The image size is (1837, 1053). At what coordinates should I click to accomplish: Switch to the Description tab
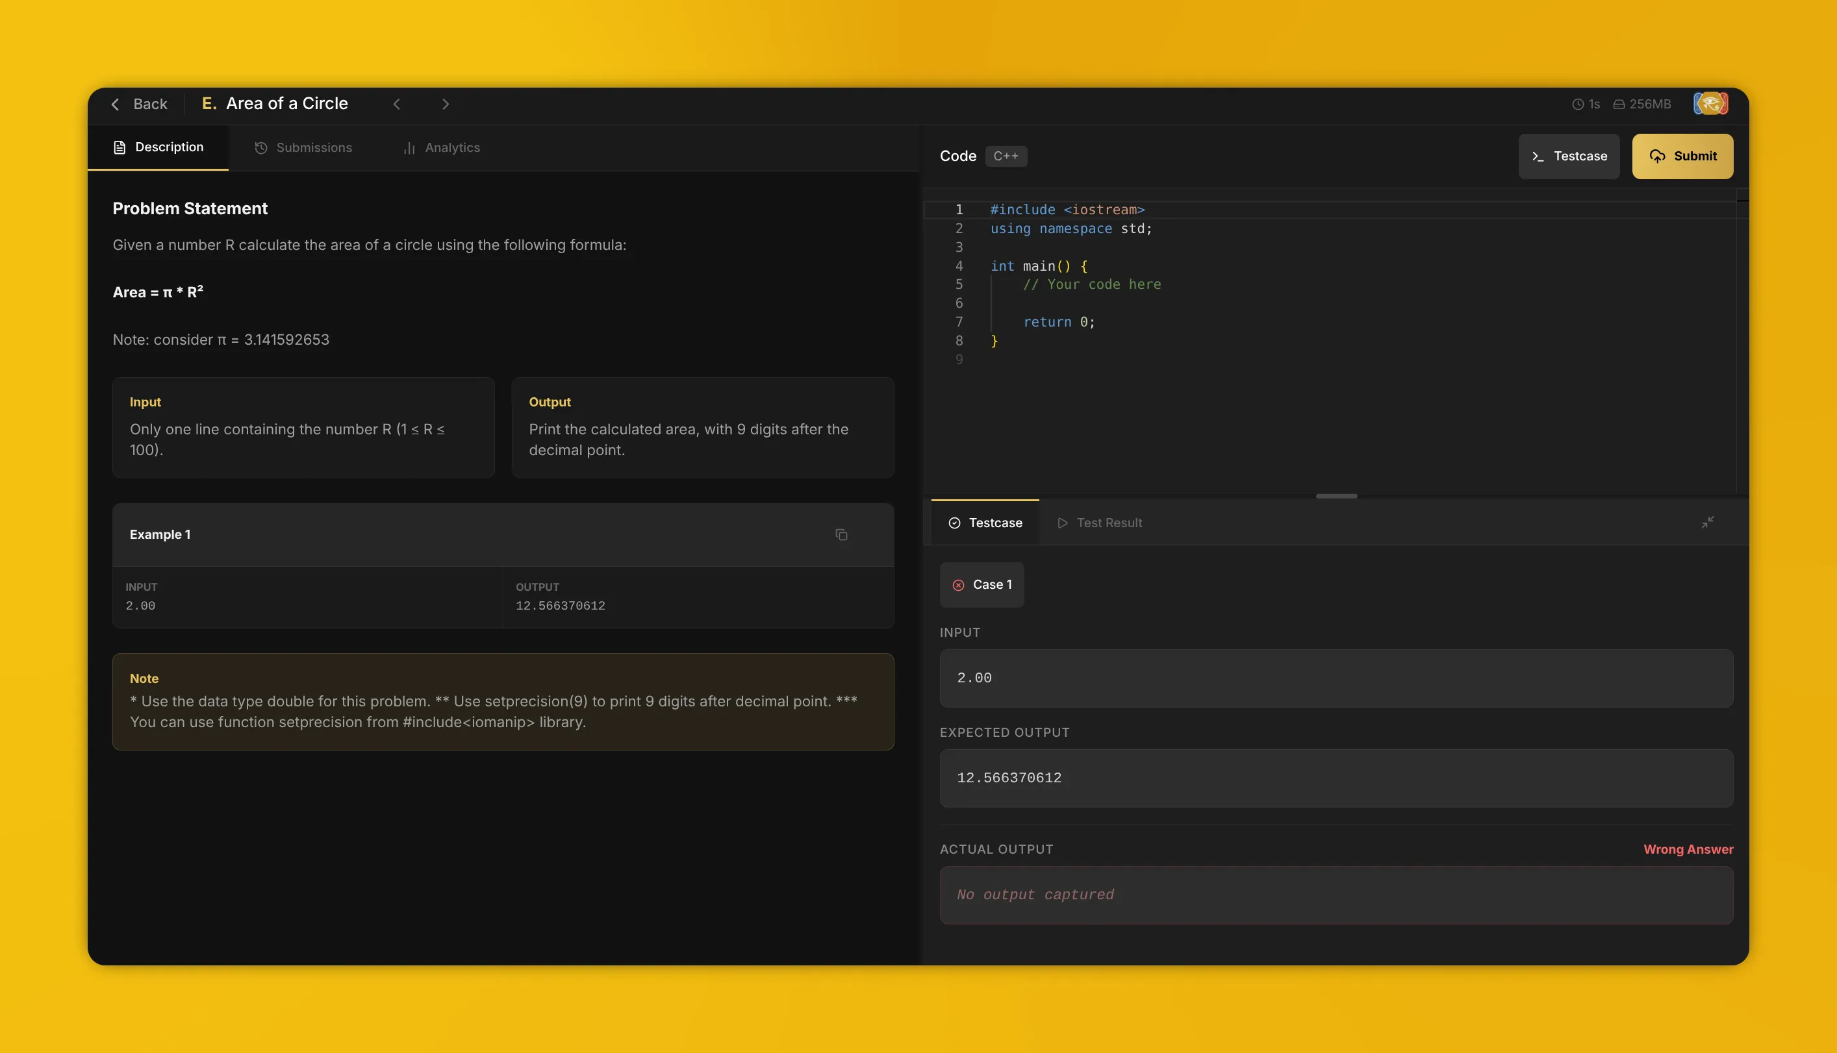158,147
